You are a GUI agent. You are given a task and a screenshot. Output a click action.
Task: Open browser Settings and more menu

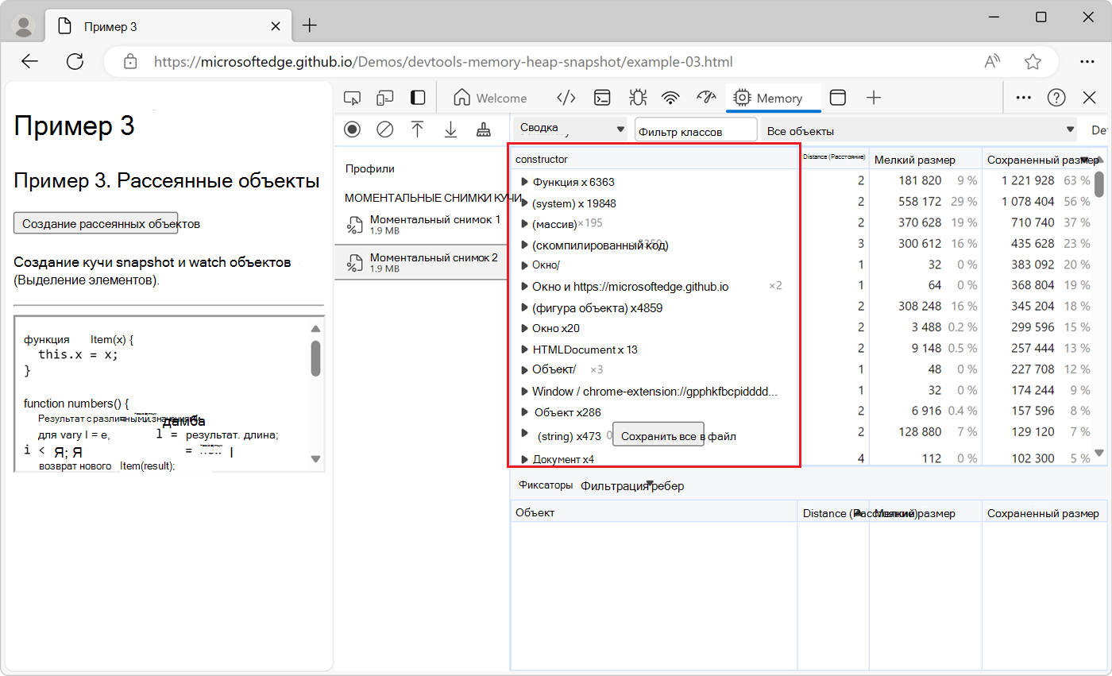click(1087, 61)
